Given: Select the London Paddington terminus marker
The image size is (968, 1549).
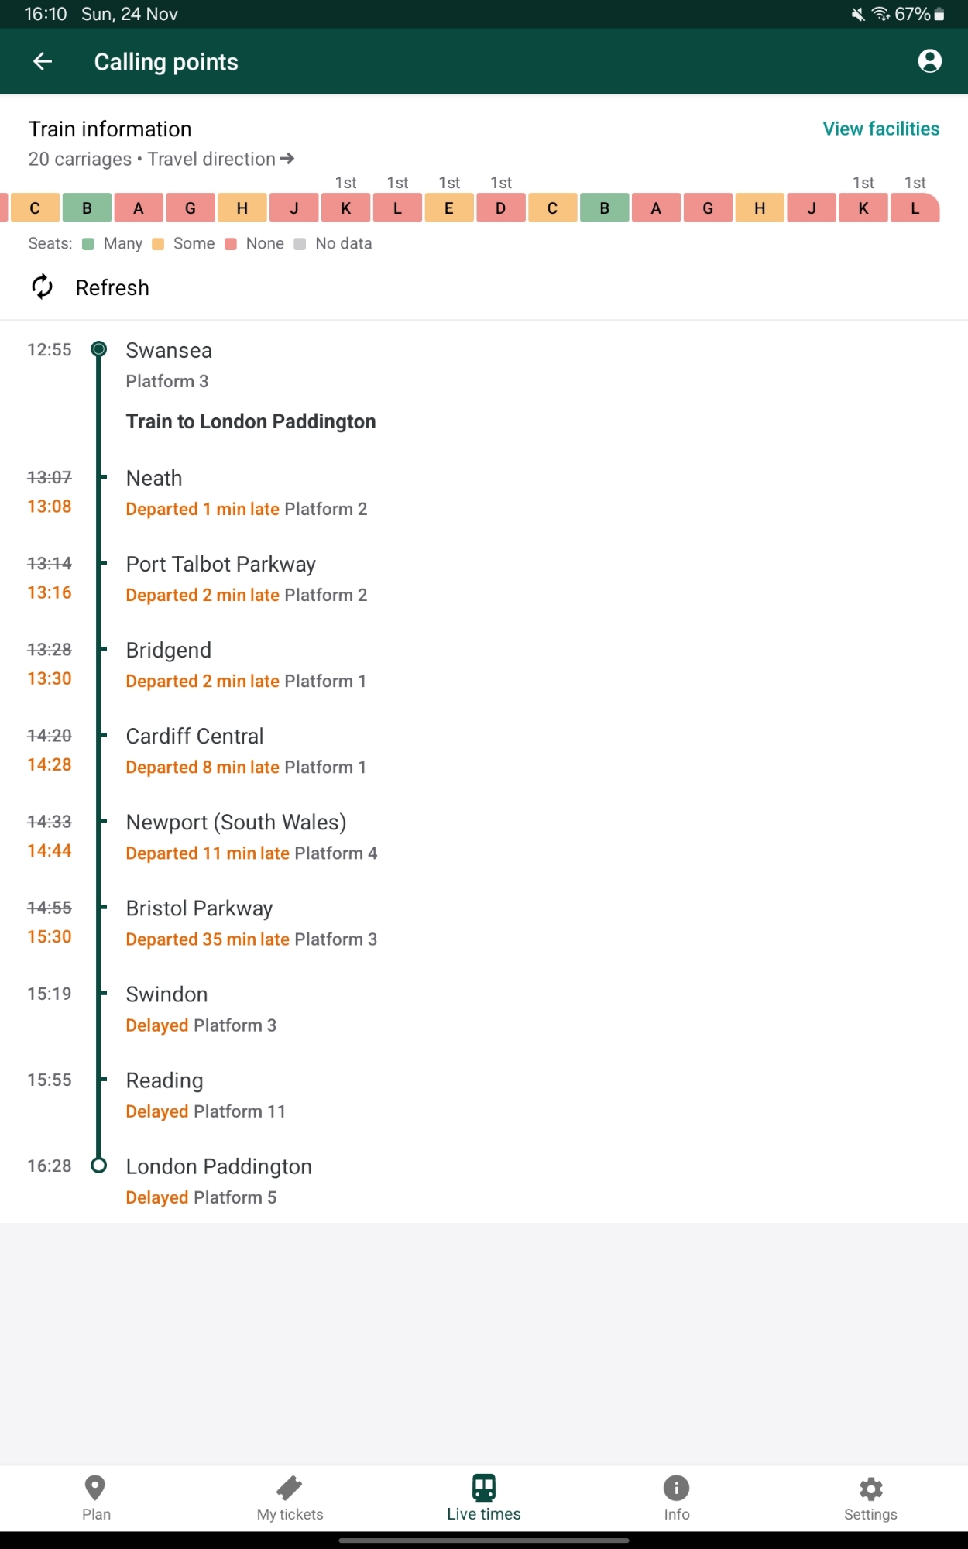Looking at the screenshot, I should pos(98,1166).
